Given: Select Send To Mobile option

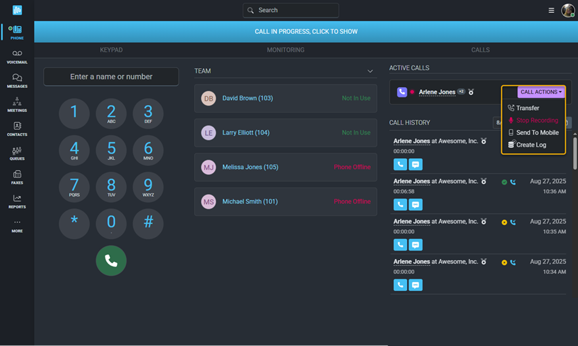Looking at the screenshot, I should [537, 133].
